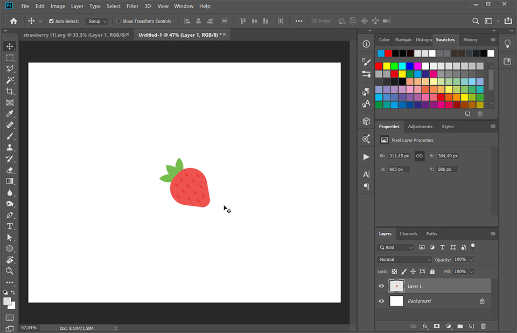Enable Show Transform Controls
Screen dimensions: 517x333
pyautogui.click(x=118, y=20)
